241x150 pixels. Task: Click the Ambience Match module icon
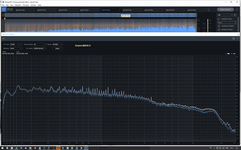coord(219,26)
